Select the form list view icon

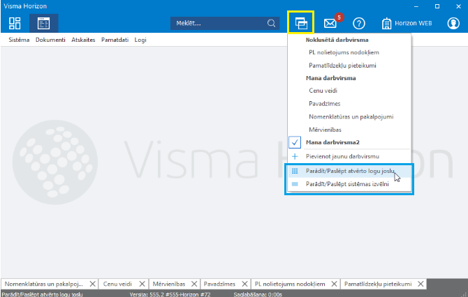[43, 23]
